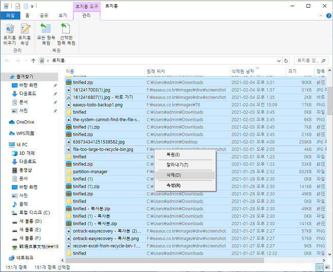Click the vertical scrollbar down arrow
Screen dimensions: 333x272
[x=329, y=254]
